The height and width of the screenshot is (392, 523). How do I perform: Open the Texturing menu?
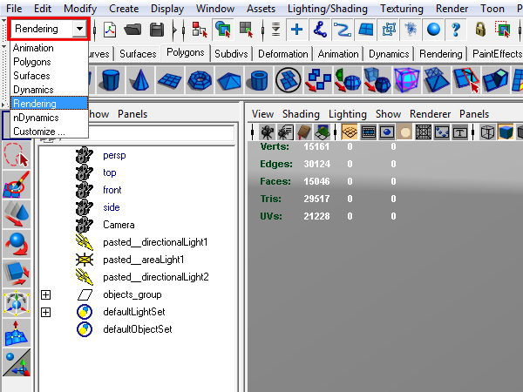401,9
